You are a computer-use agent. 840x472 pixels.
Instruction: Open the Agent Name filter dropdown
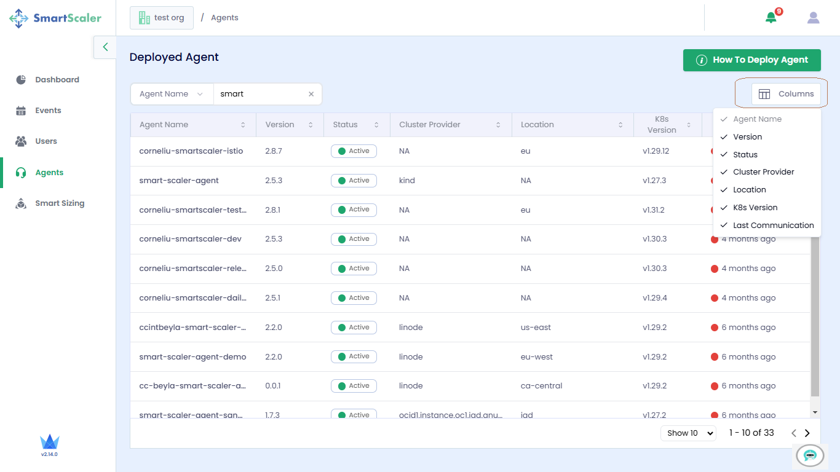coord(172,94)
